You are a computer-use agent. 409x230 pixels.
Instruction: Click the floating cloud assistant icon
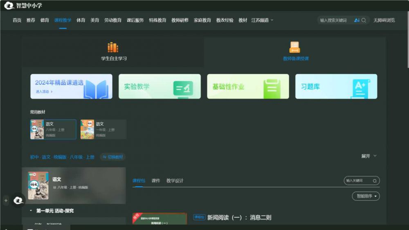[x=18, y=200]
